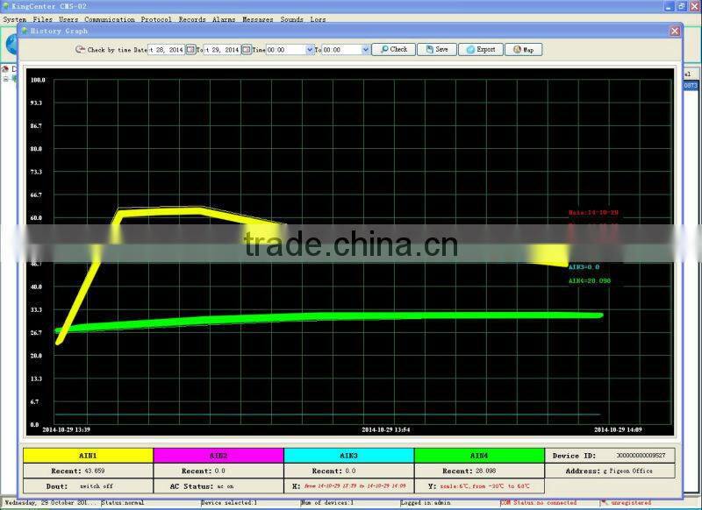The width and height of the screenshot is (702, 510).
Task: Open the start date calendar picker
Action: pos(190,50)
